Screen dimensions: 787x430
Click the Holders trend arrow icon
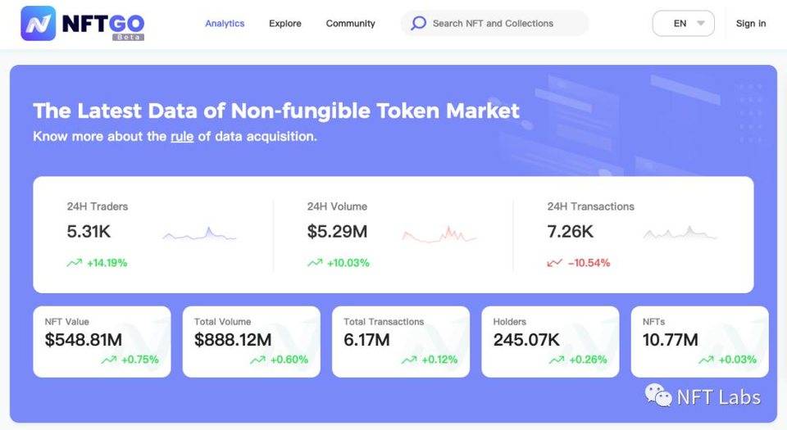(x=557, y=360)
